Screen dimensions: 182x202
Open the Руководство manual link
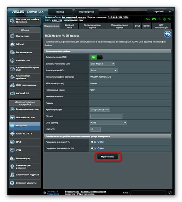(x=72, y=192)
